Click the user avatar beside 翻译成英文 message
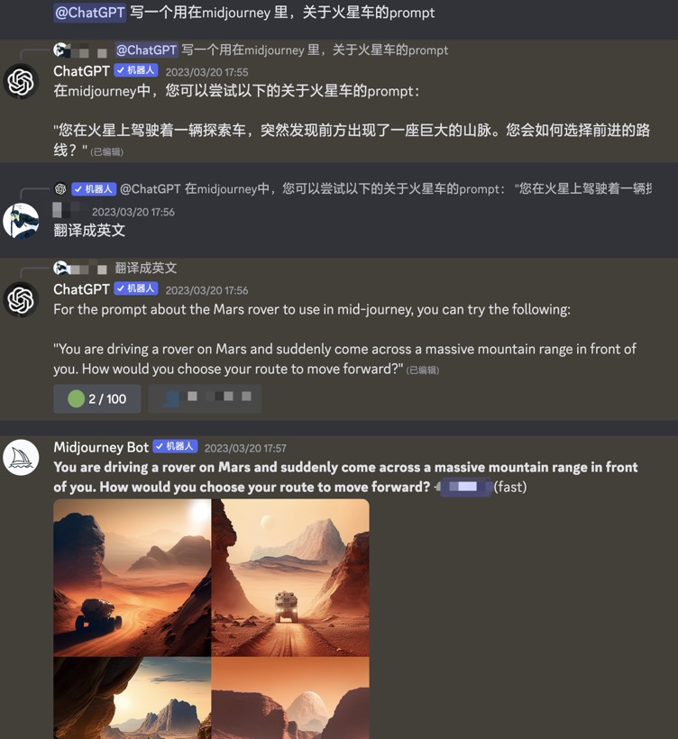This screenshot has height=739, width=678. [x=21, y=221]
